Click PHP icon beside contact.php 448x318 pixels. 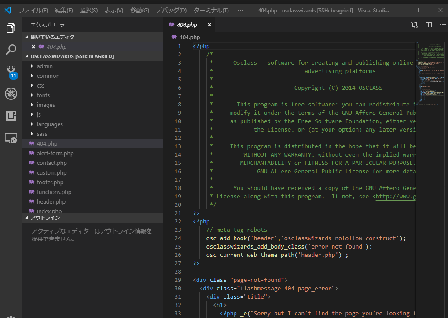(x=32, y=163)
